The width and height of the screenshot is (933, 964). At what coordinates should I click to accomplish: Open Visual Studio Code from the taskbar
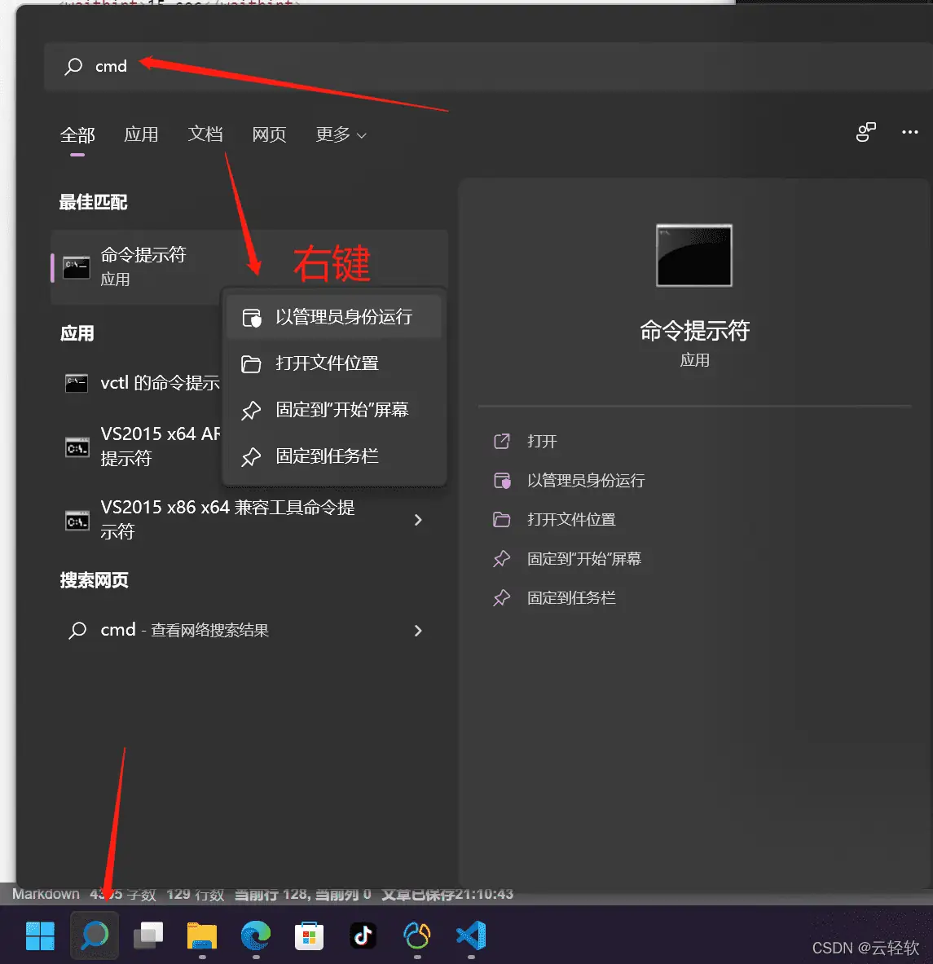pos(471,935)
